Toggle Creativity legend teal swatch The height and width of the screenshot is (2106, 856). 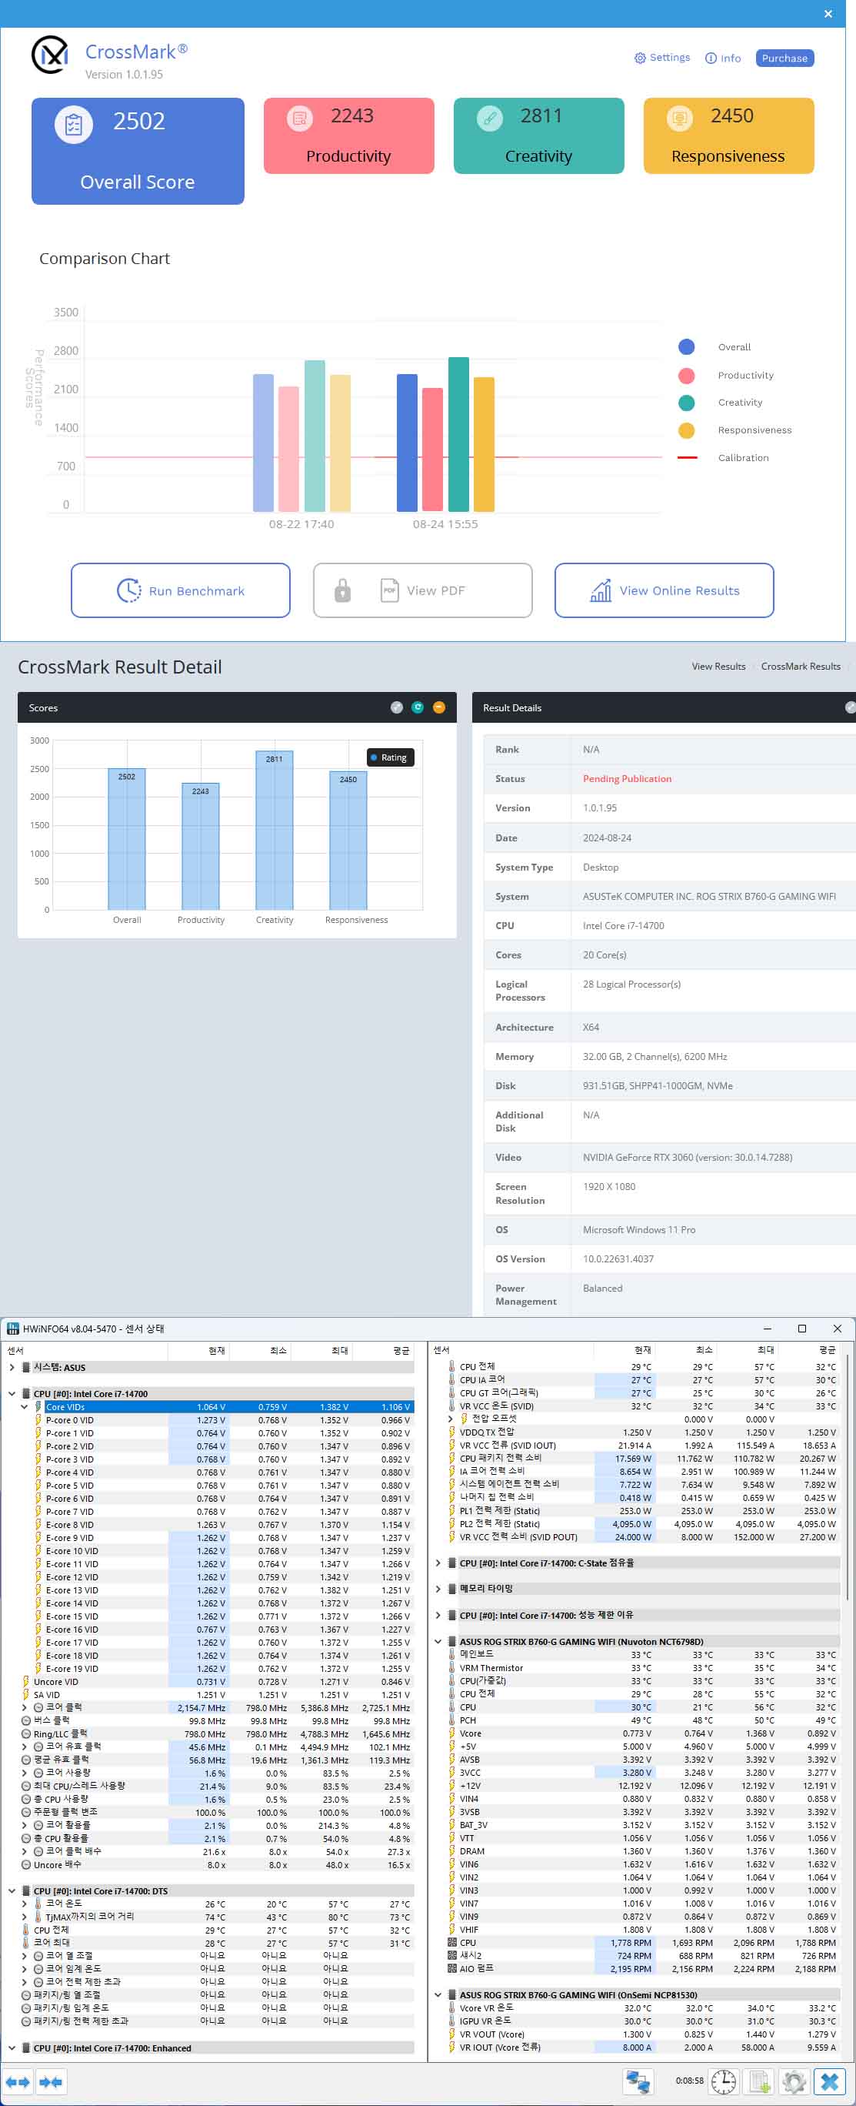coord(686,403)
